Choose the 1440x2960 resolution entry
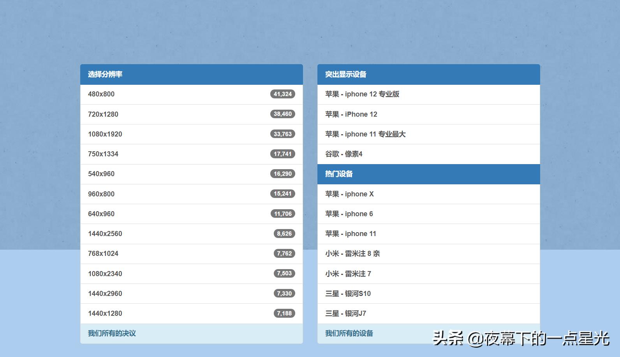The height and width of the screenshot is (357, 620). click(192, 294)
